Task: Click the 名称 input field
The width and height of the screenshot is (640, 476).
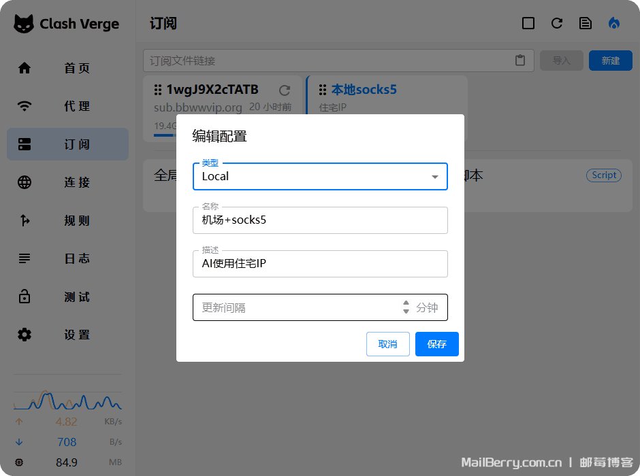Action: (x=320, y=220)
